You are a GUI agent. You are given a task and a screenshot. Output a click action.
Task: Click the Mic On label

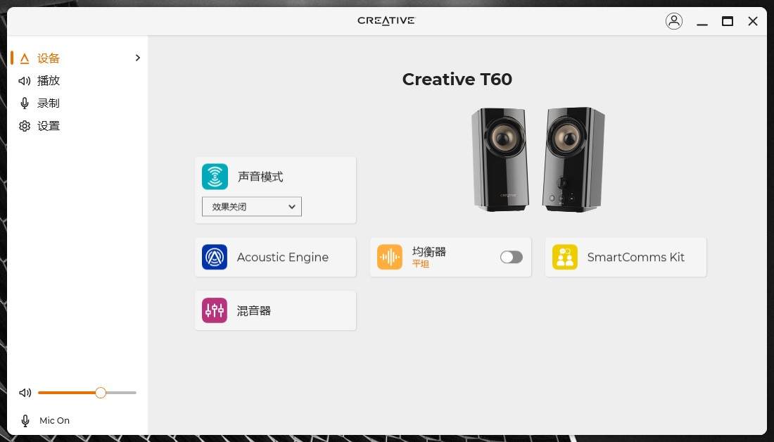pos(54,421)
